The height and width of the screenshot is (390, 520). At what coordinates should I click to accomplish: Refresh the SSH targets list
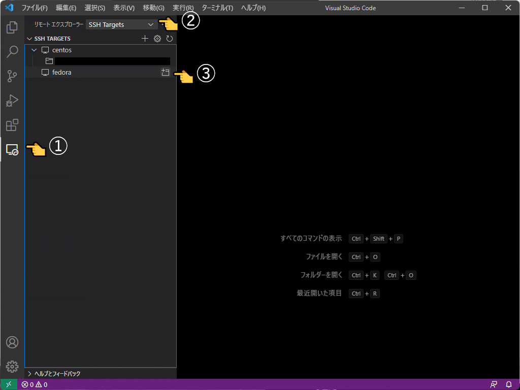(x=170, y=39)
